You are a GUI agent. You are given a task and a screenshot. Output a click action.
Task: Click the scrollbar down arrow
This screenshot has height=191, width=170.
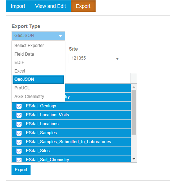tap(134, 159)
